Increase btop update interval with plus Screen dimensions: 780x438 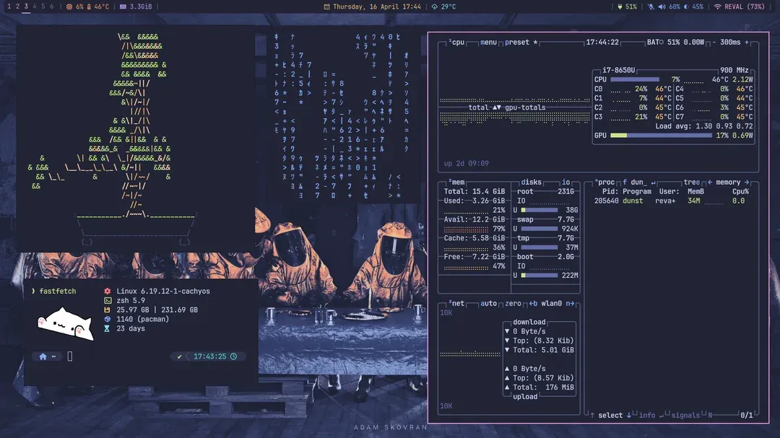tap(747, 43)
